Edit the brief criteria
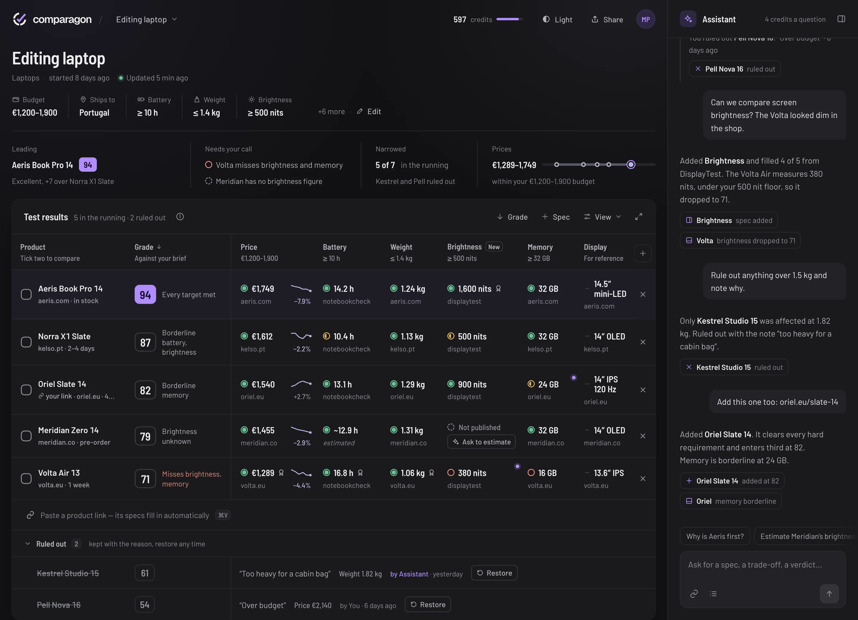This screenshot has height=620, width=858. 369,111
